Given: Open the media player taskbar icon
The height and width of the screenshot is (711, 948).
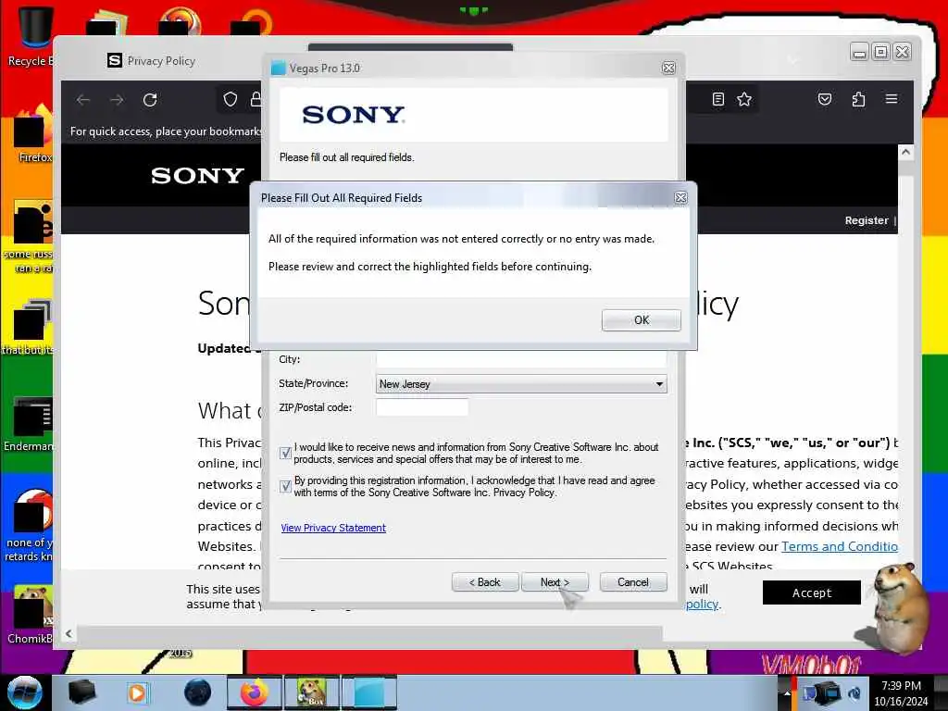Looking at the screenshot, I should 137,692.
